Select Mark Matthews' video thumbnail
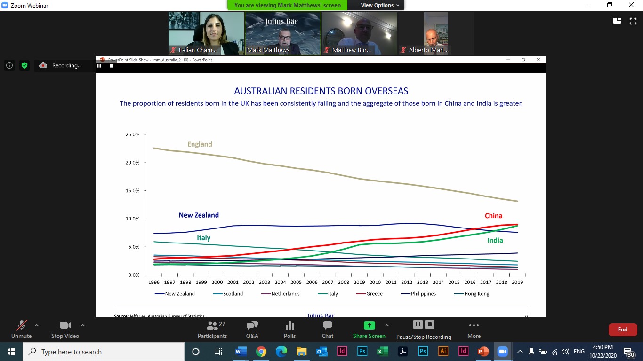 (282, 33)
